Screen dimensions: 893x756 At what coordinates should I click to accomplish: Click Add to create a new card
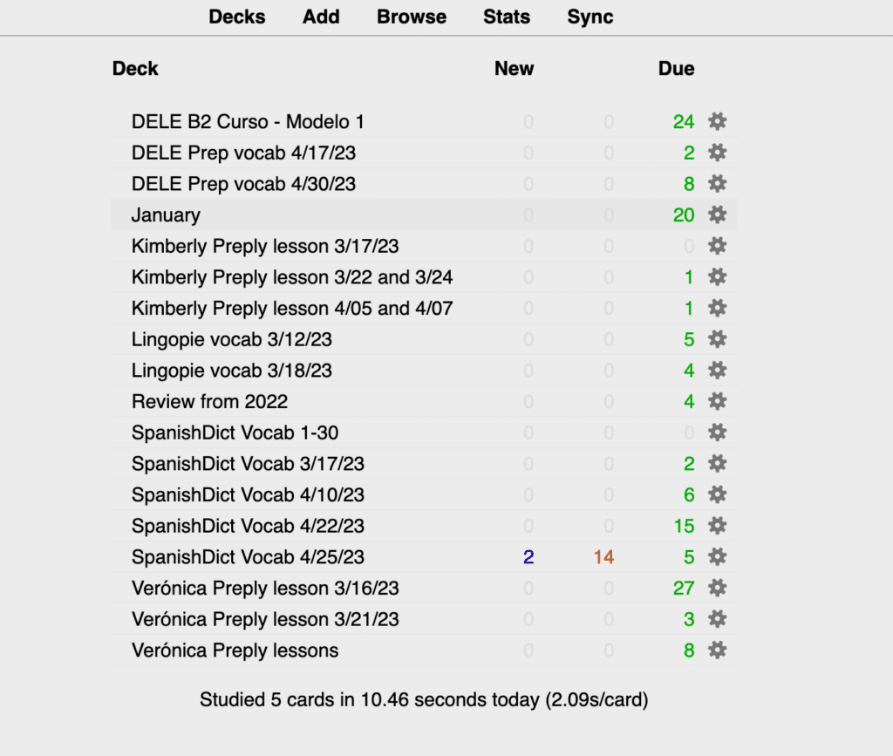pos(320,17)
